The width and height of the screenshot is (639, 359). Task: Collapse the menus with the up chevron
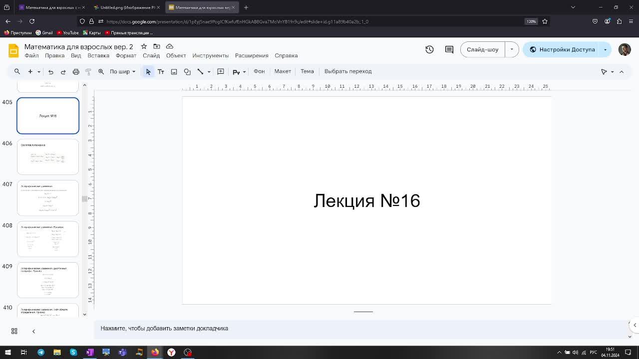click(x=622, y=72)
